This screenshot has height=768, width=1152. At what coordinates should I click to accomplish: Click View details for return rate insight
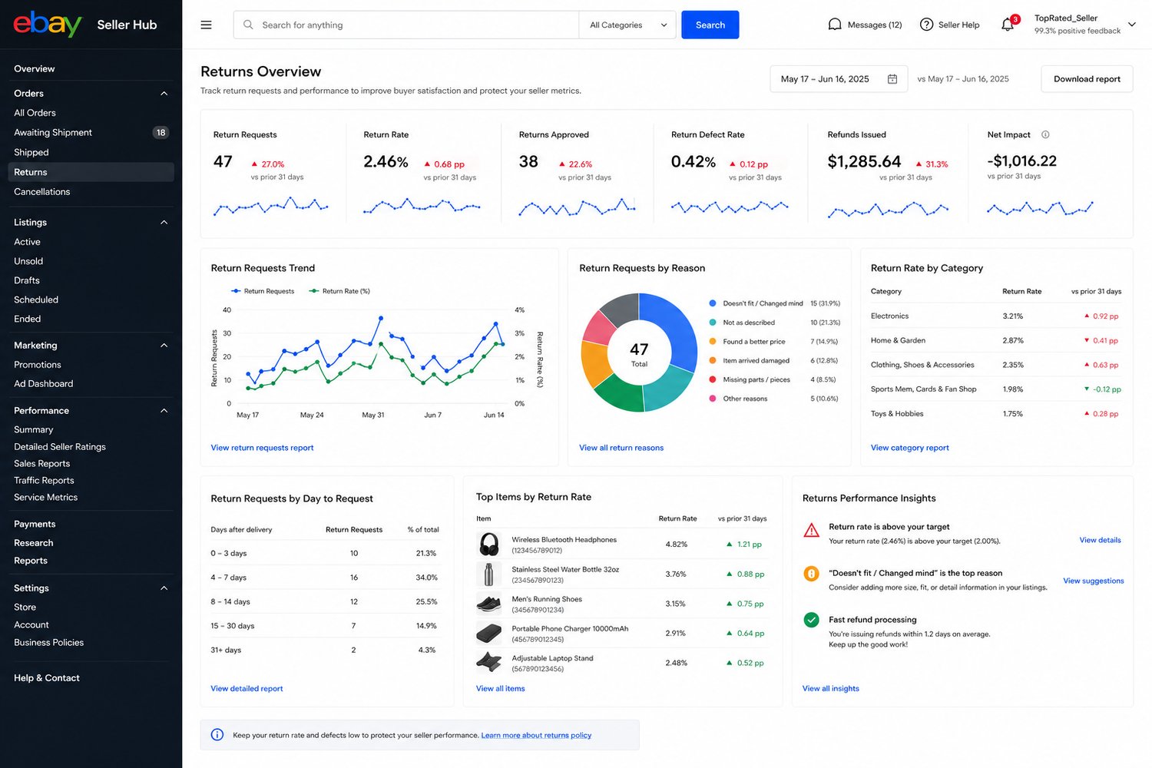point(1100,541)
